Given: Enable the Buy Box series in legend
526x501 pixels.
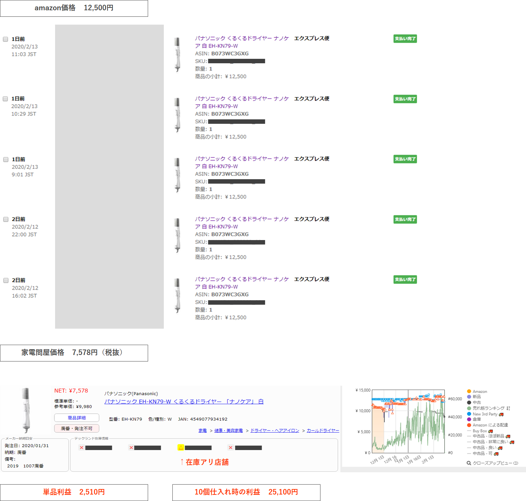Looking at the screenshot, I should click(480, 431).
